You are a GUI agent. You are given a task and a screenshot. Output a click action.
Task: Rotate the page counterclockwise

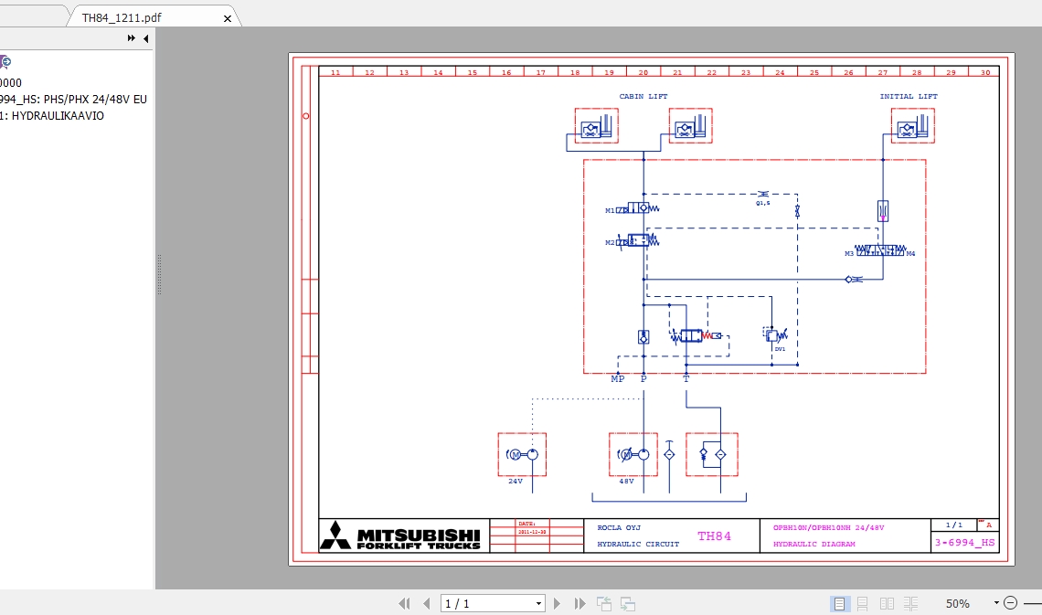click(x=603, y=603)
